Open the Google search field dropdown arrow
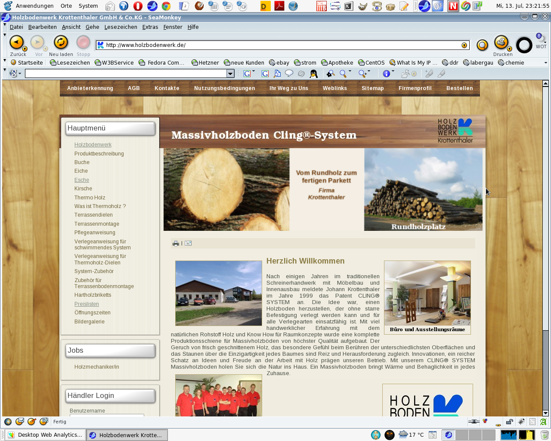This screenshot has height=441, width=551. click(x=230, y=74)
